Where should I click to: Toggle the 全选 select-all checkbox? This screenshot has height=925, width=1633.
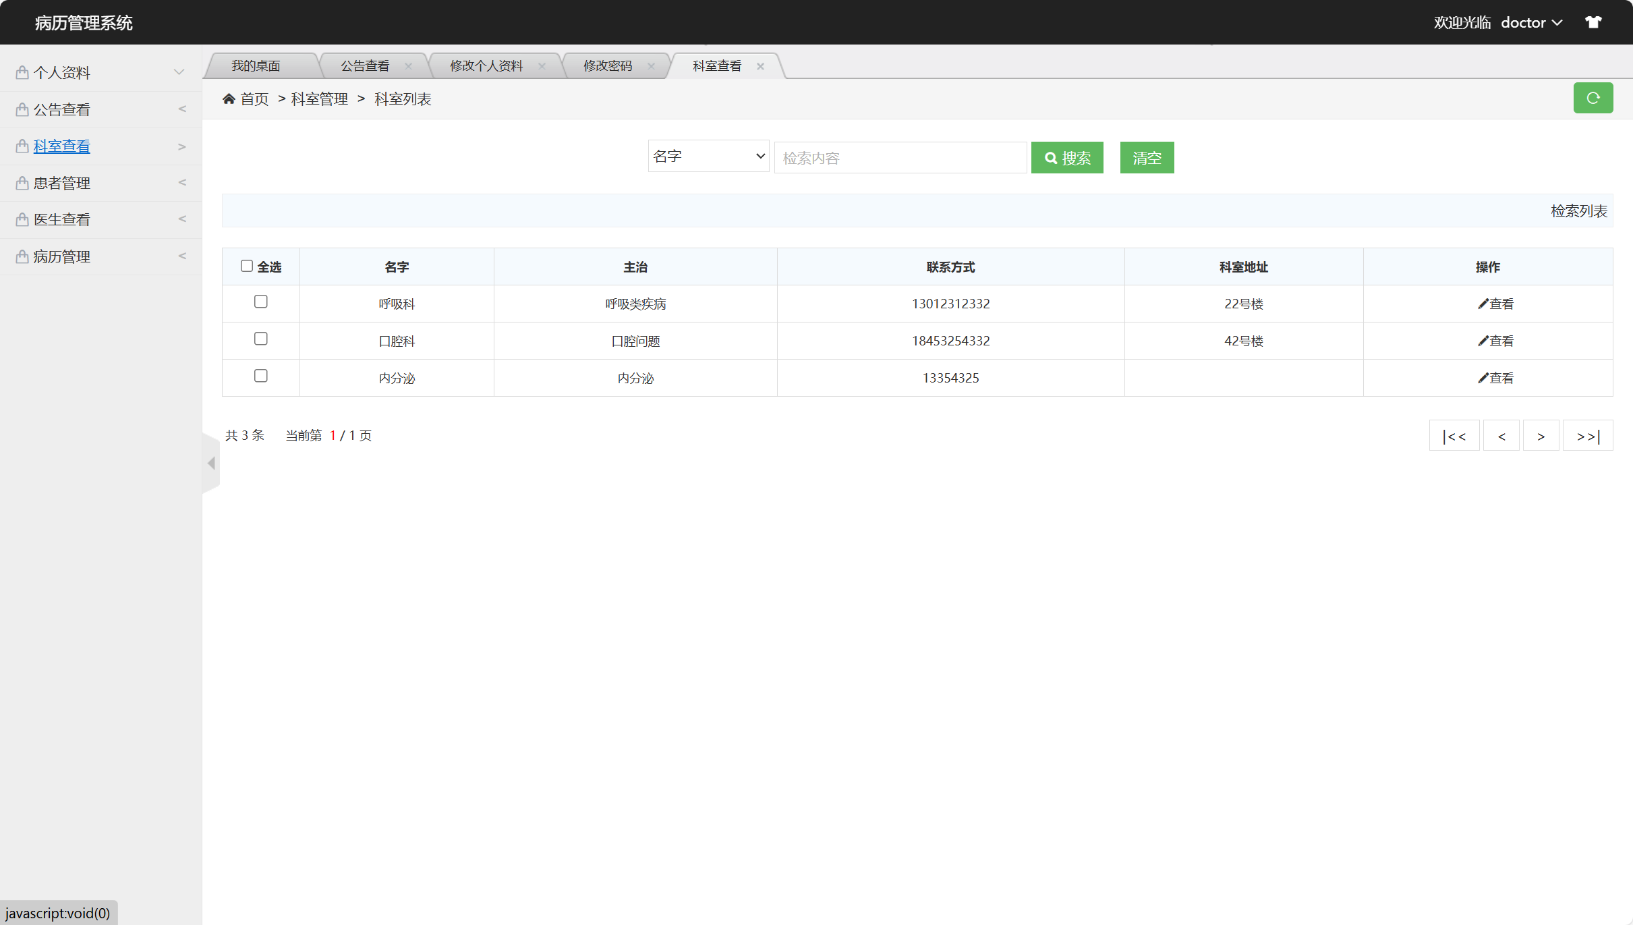[x=247, y=266]
